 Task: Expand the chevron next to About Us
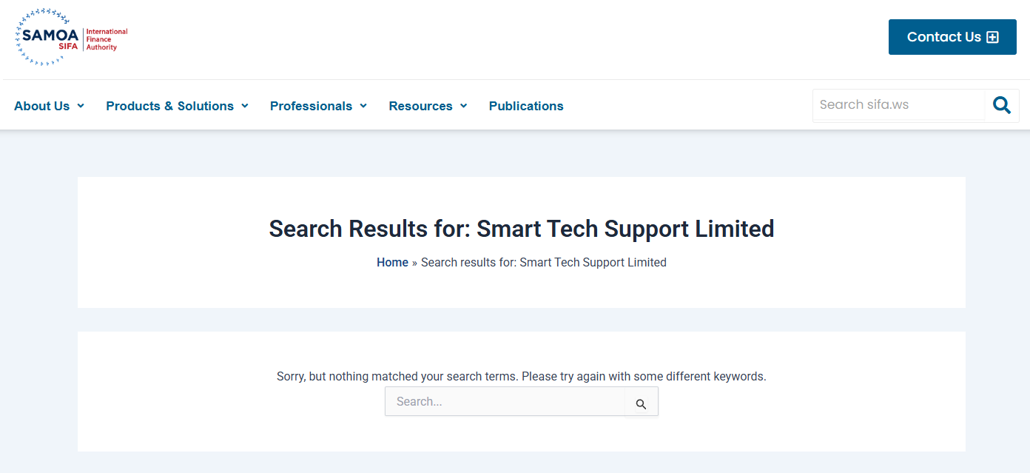81,106
